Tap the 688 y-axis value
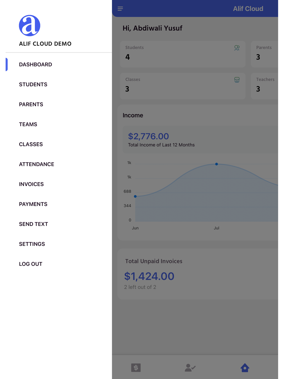The width and height of the screenshot is (284, 379). (127, 191)
